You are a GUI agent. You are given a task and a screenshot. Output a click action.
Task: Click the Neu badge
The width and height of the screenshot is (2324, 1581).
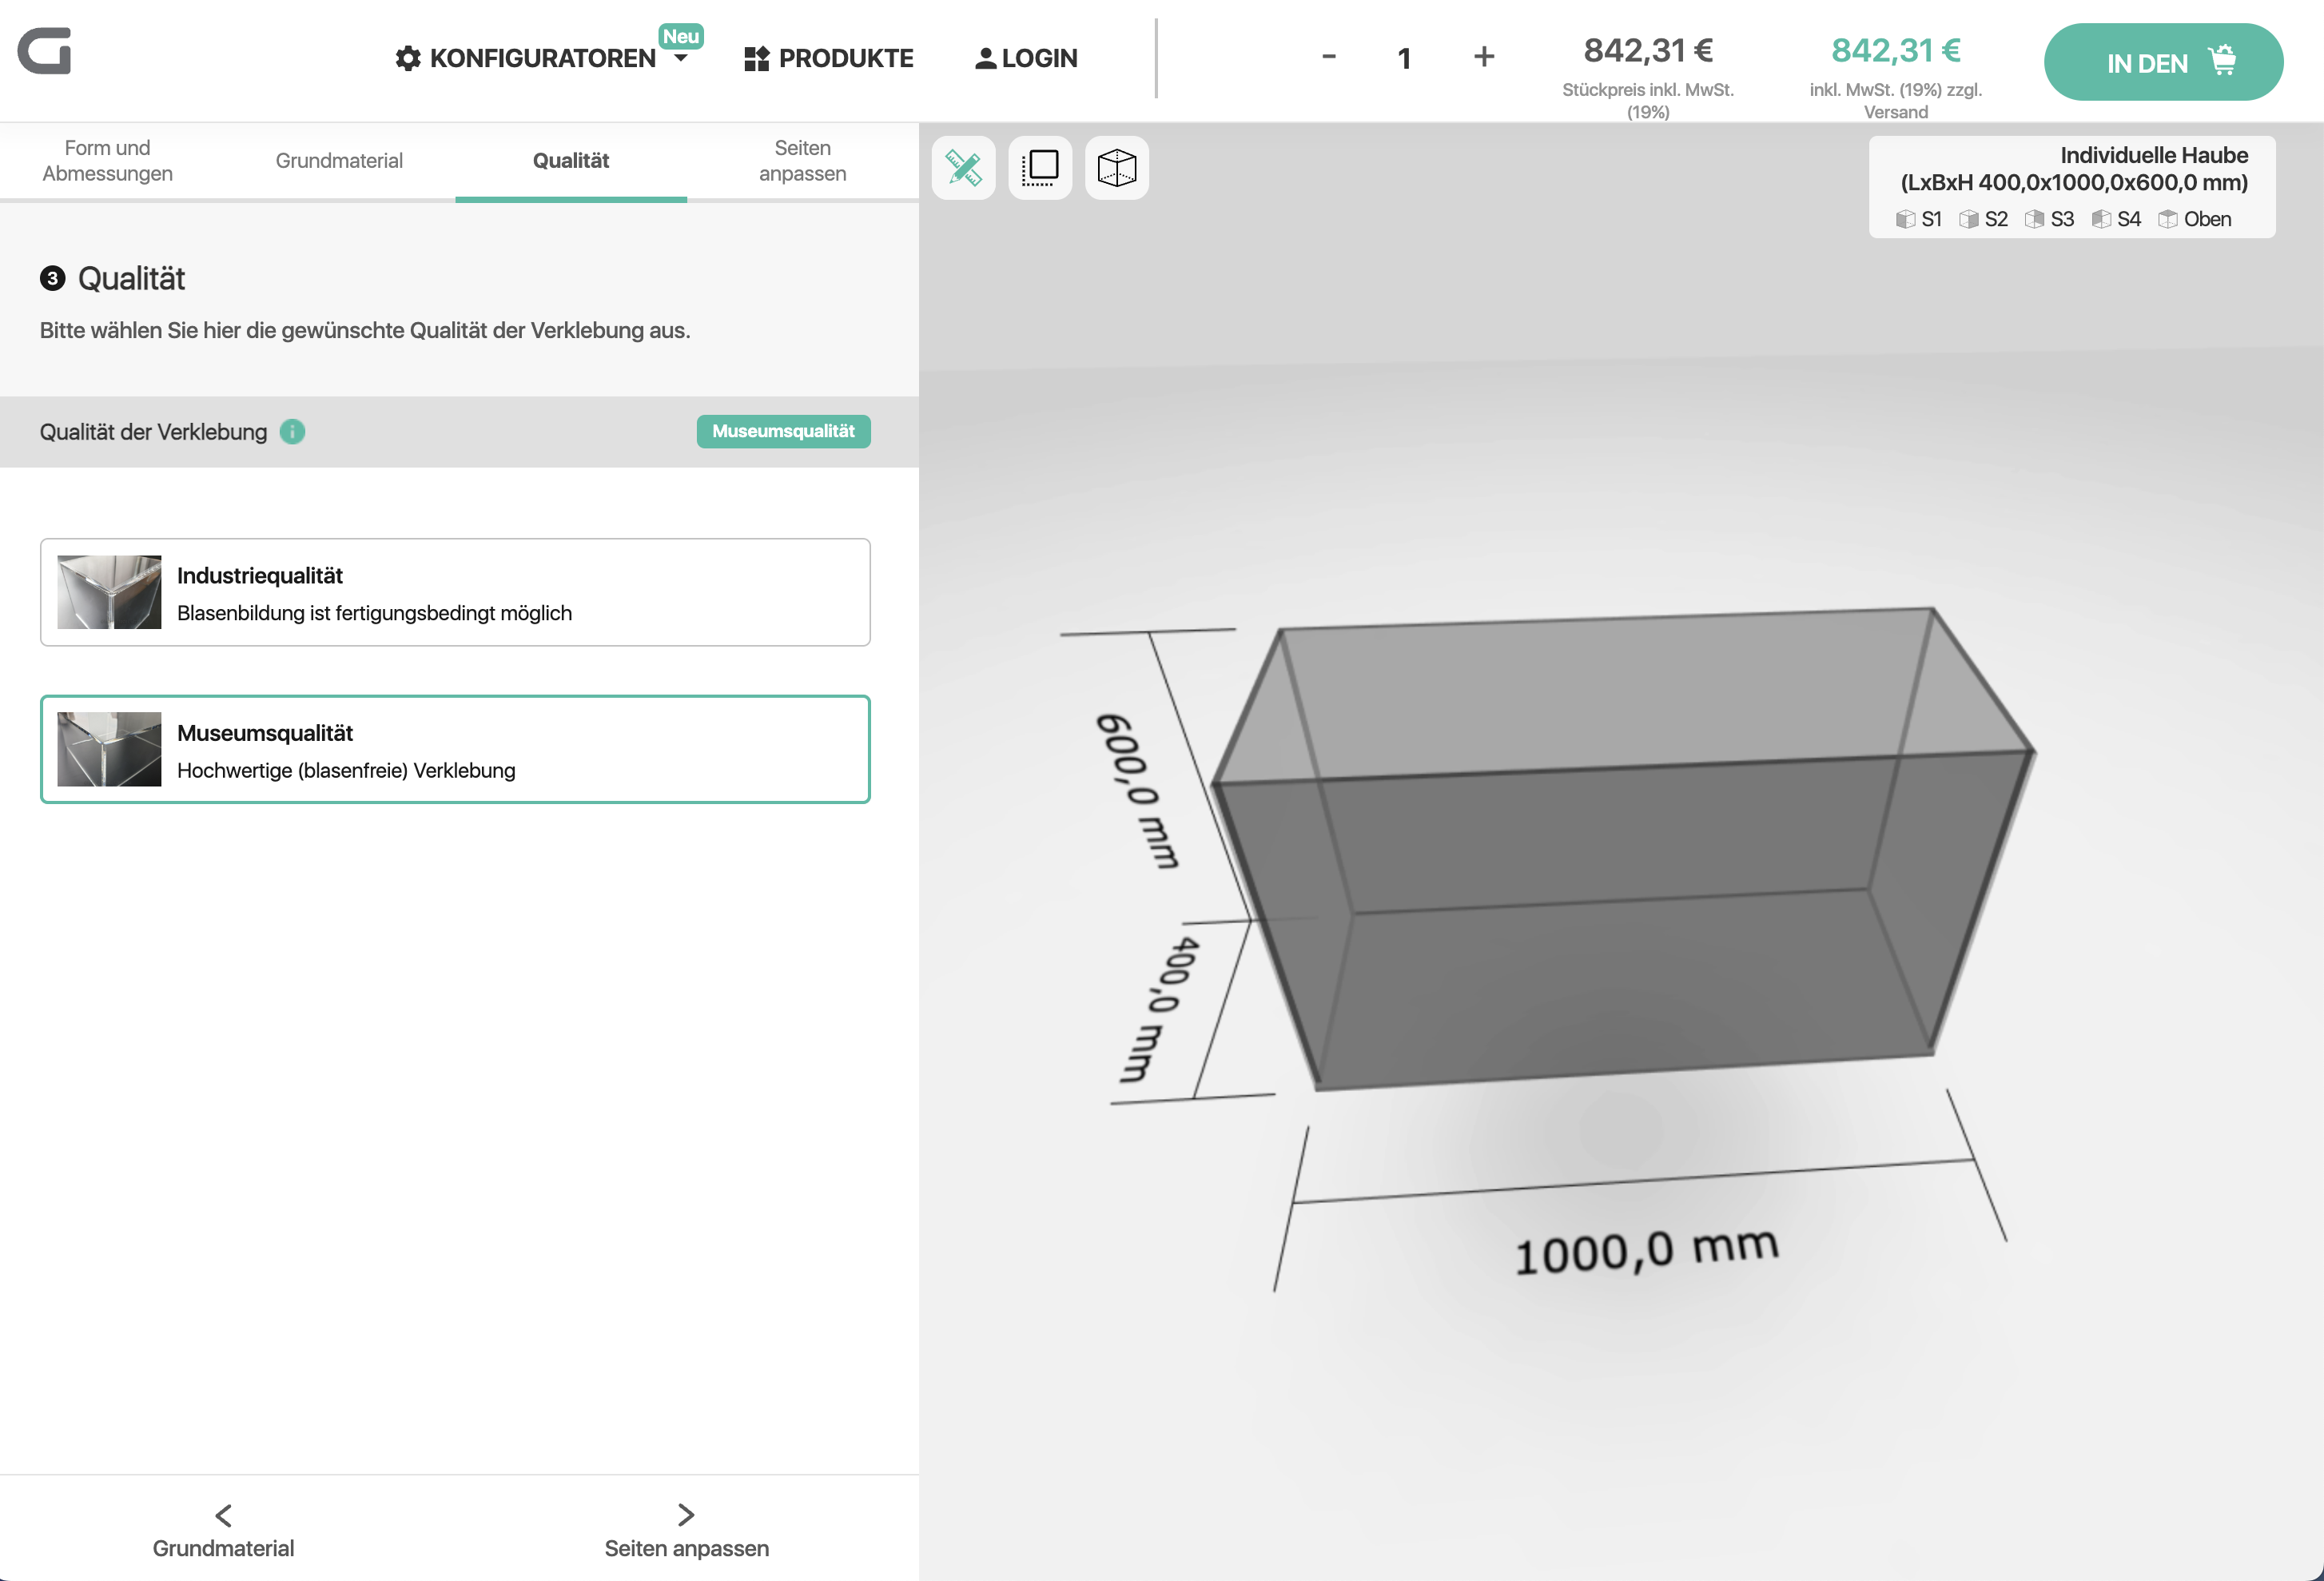[681, 36]
